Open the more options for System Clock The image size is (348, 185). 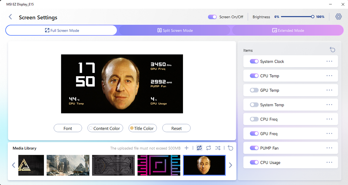tap(330, 61)
